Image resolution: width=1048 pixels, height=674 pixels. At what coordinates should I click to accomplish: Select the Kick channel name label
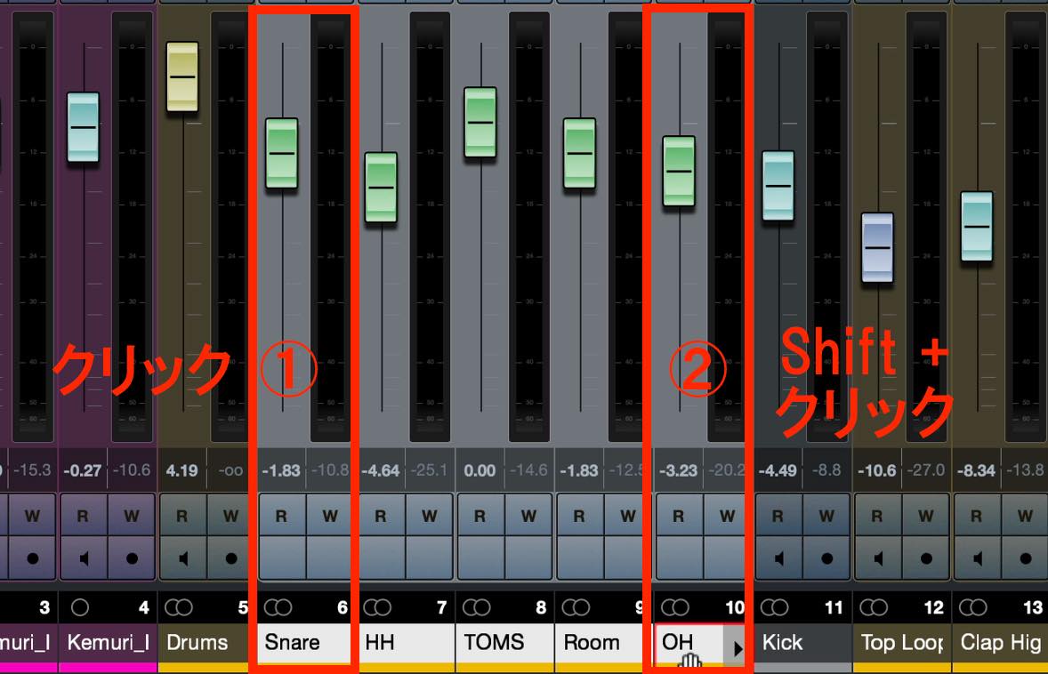click(802, 643)
